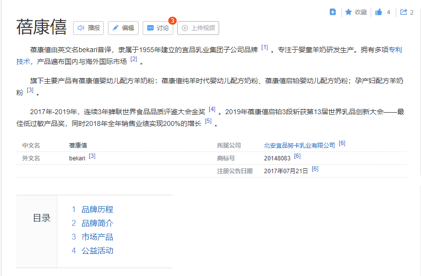Click the 播报 audio broadcast button
Image resolution: width=421 pixels, height=276 pixels.
[x=88, y=28]
